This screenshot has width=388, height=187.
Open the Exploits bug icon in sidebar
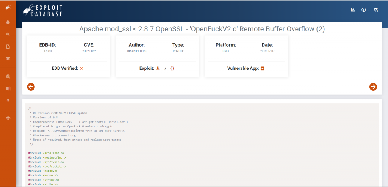(x=8, y=22)
